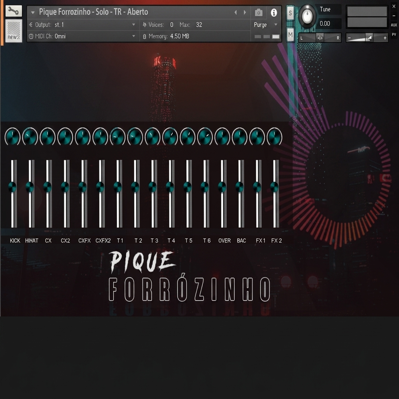The height and width of the screenshot is (399, 399).
Task: Click the CXFX fader handle
Action: coord(83,187)
